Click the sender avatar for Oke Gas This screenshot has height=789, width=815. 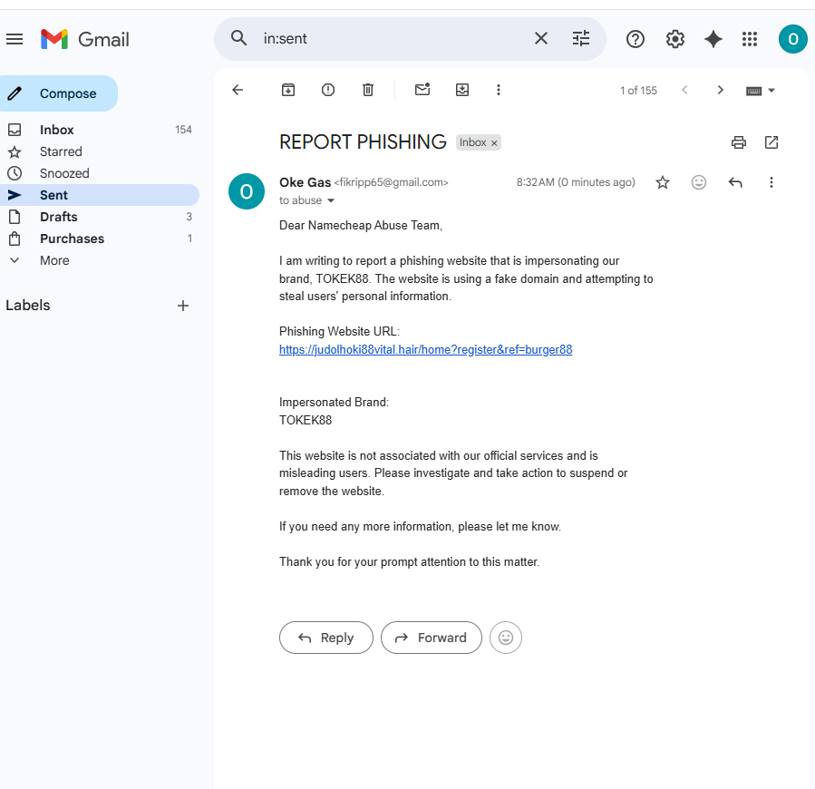coord(247,191)
